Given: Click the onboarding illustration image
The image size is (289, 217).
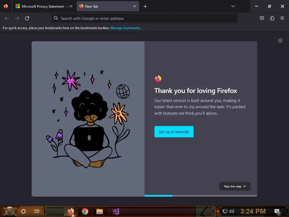Looking at the screenshot, I should point(88,119).
